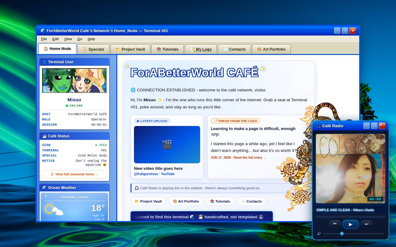The image size is (396, 247).
Task: Click the sun and cloud weather icon
Action: [54, 210]
